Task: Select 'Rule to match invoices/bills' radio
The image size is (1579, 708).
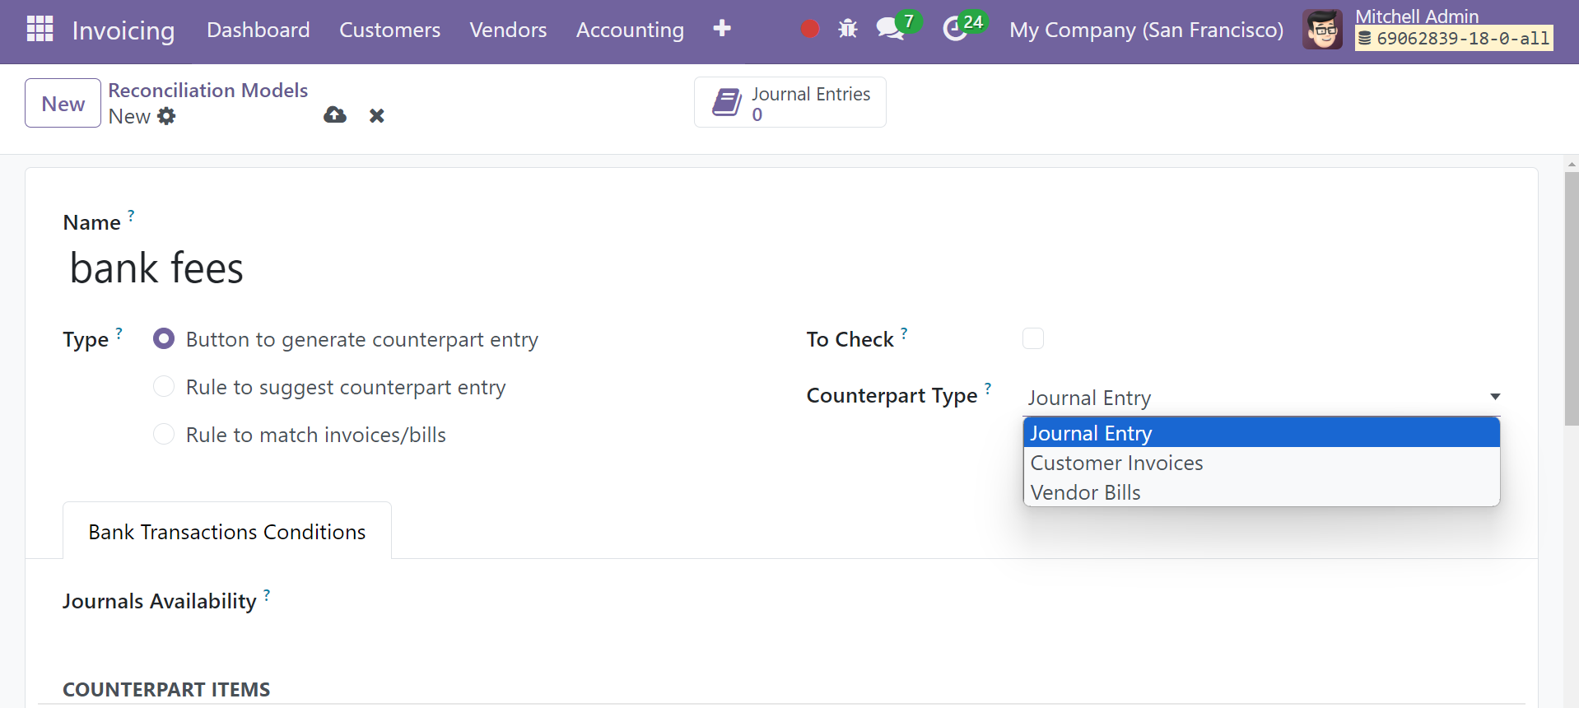Action: (x=164, y=435)
